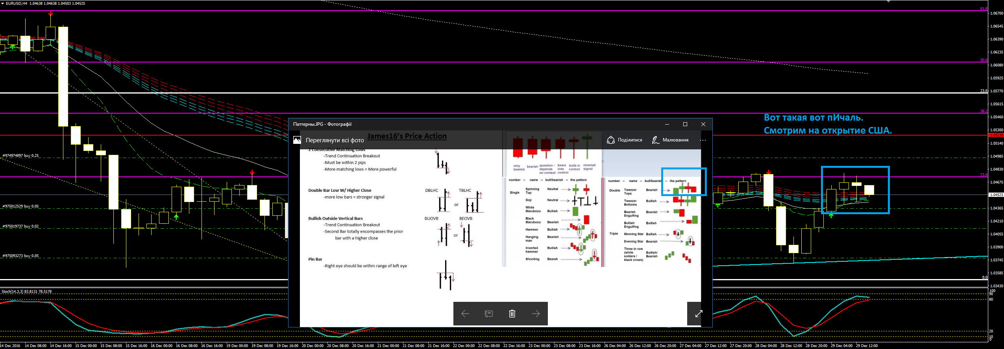Click the 'Вот такая вот пИчаль.' chart text

814,118
